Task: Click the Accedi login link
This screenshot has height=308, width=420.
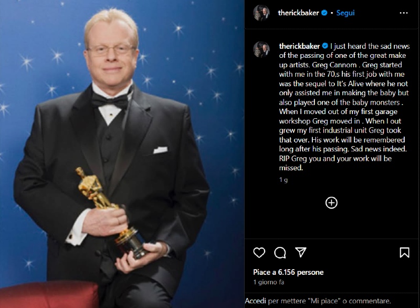Action: [256, 301]
